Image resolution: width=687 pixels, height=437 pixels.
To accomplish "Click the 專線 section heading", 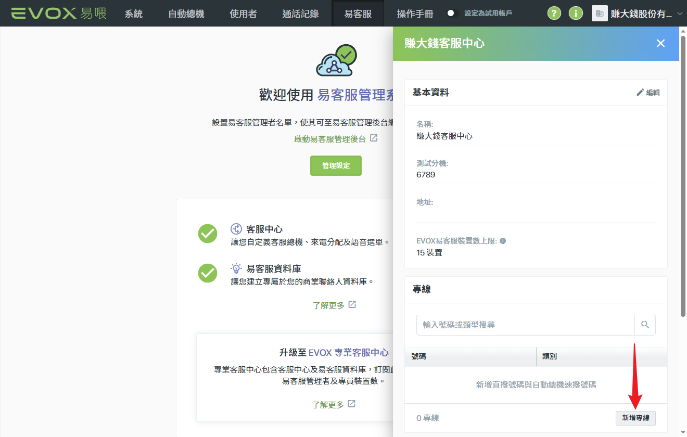I will coord(422,289).
